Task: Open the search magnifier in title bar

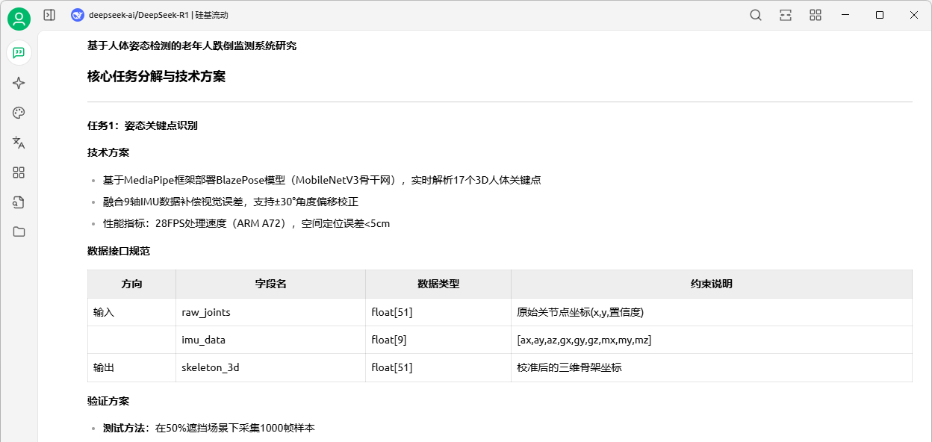Action: (756, 15)
